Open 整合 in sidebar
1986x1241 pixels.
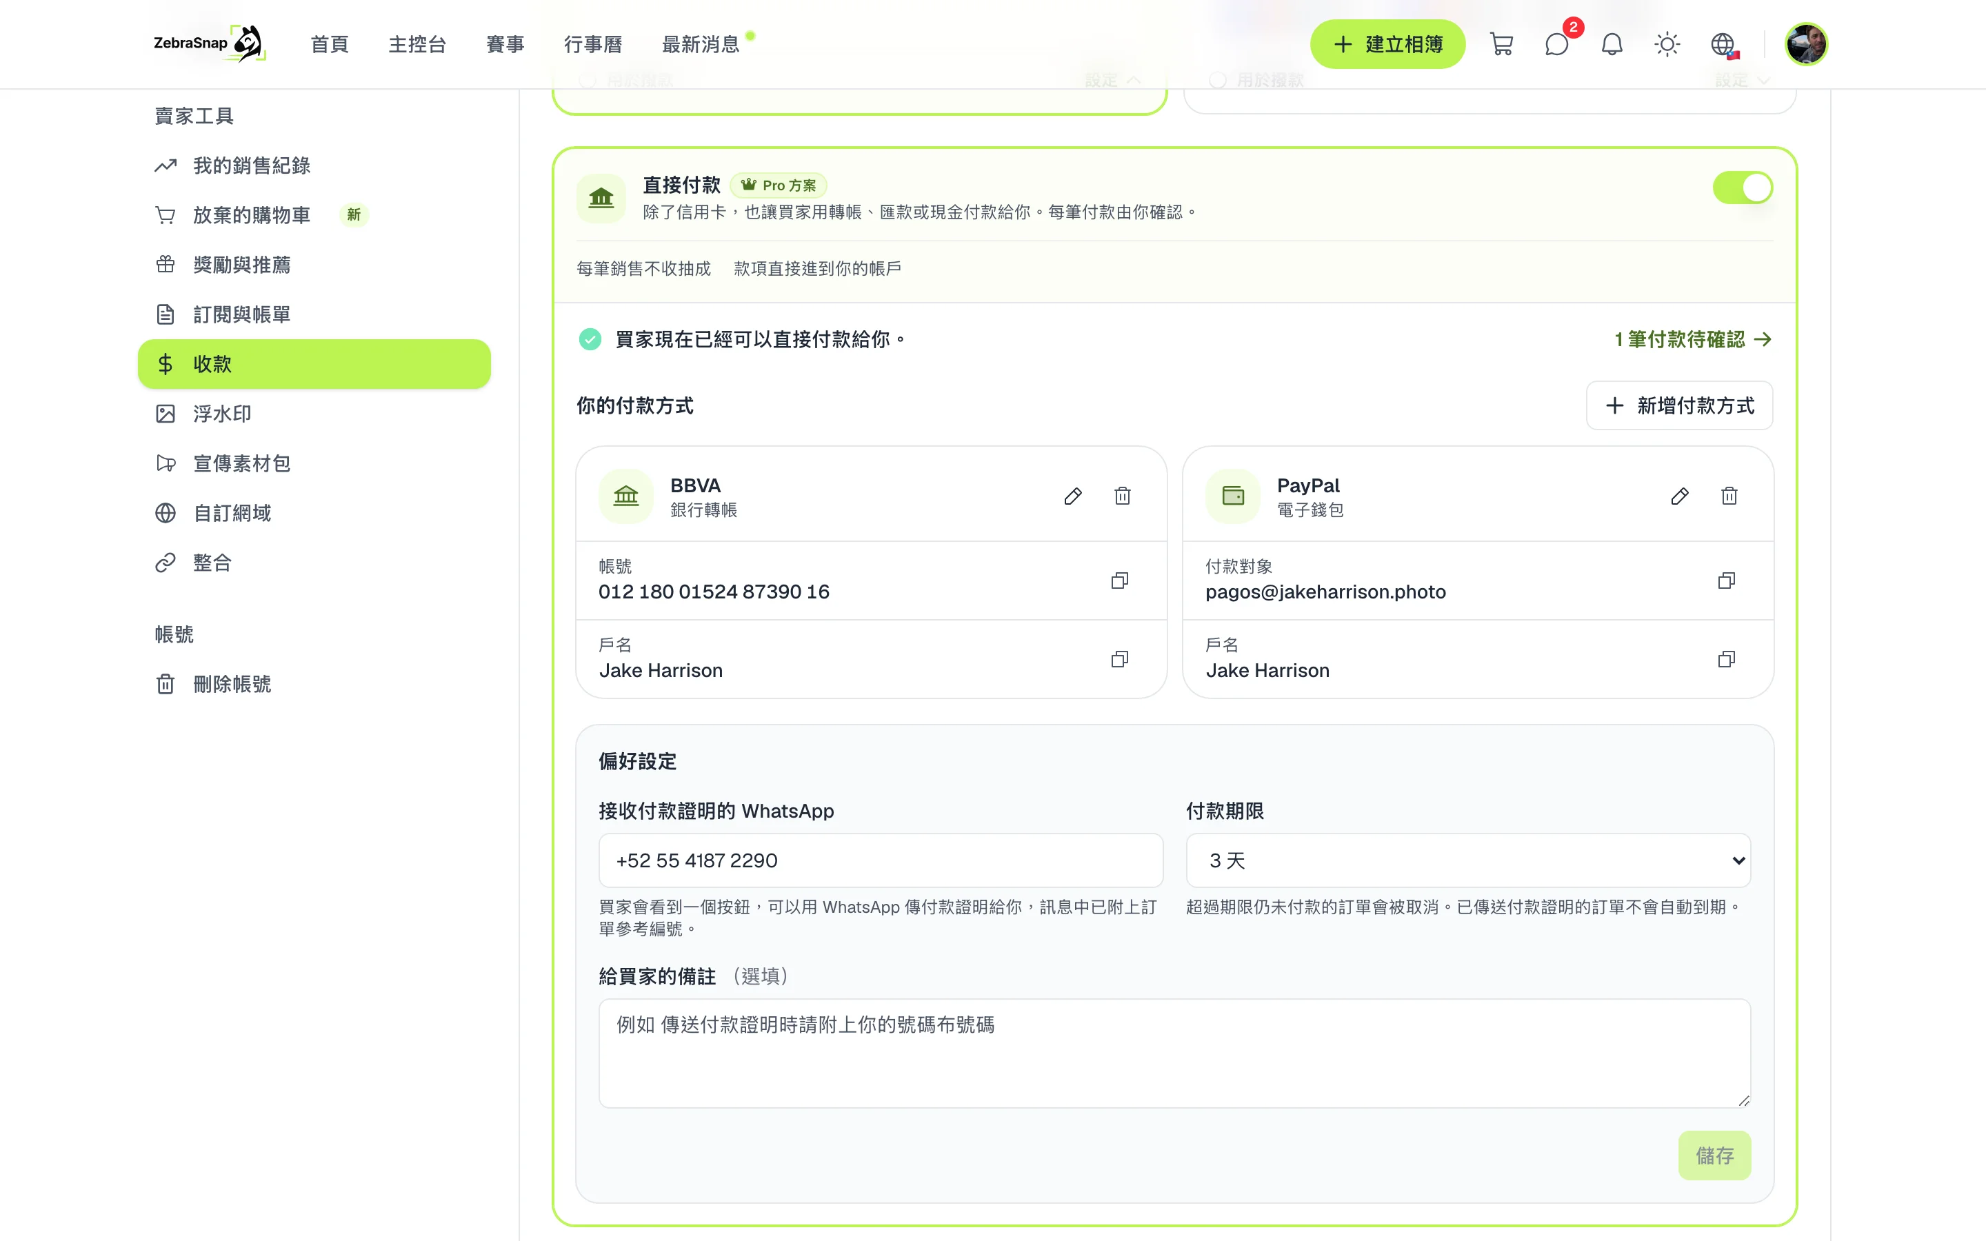(x=314, y=563)
